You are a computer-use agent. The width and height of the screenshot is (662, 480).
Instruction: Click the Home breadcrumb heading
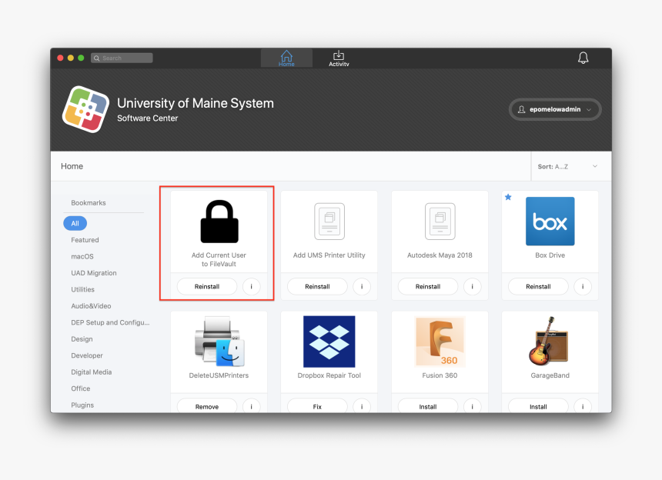(x=72, y=166)
